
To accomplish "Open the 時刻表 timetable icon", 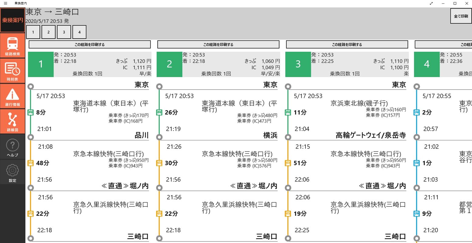I will 12,71.
